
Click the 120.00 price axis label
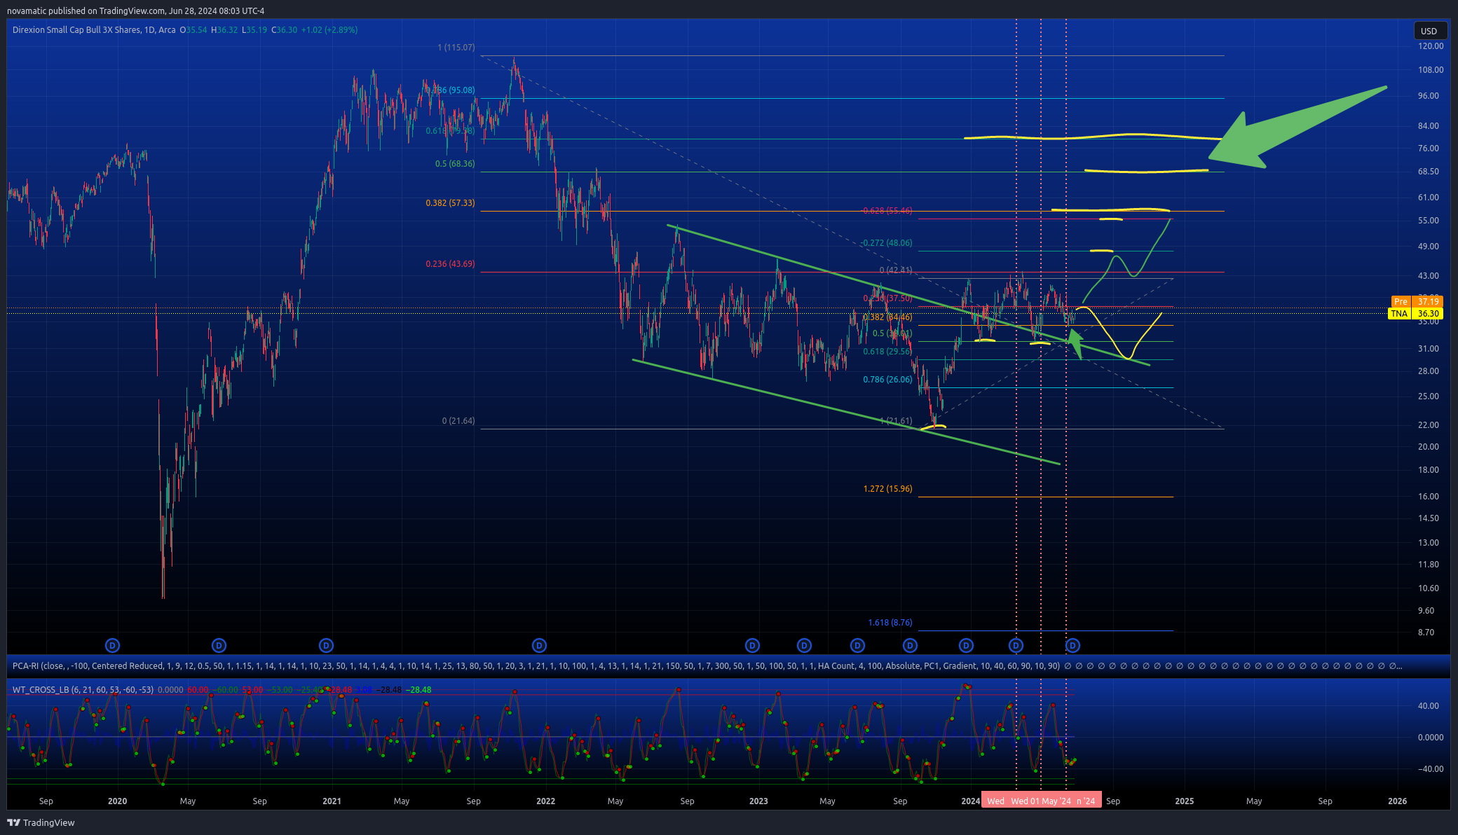[1431, 46]
